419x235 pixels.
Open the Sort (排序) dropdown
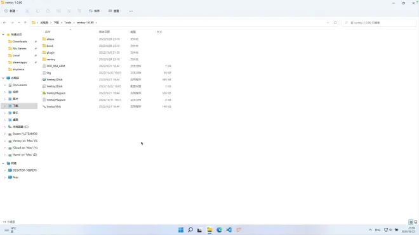(x=95, y=11)
